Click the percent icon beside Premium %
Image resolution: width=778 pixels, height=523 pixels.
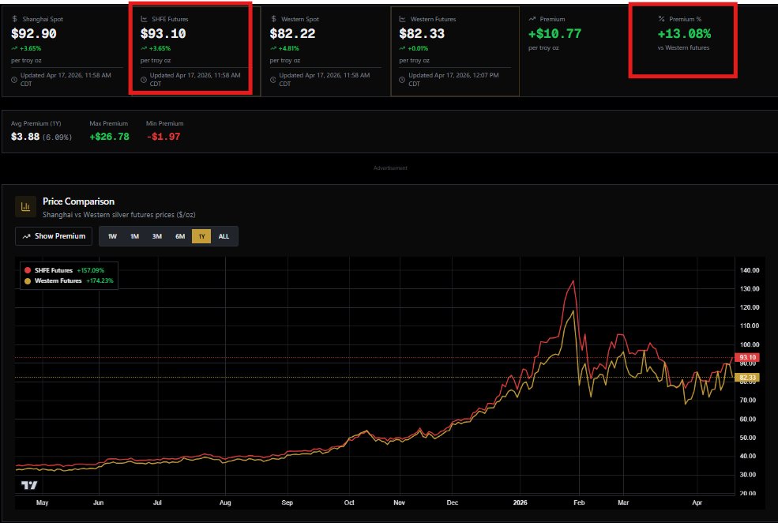[661, 19]
